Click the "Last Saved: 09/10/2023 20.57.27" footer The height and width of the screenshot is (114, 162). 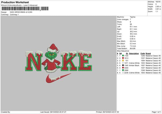(x=53, y=112)
